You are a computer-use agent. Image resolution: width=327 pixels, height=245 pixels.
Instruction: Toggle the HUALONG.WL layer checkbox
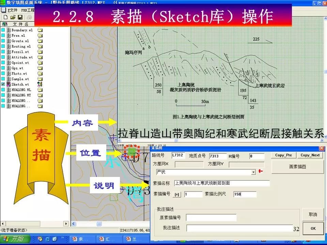(x=3, y=90)
